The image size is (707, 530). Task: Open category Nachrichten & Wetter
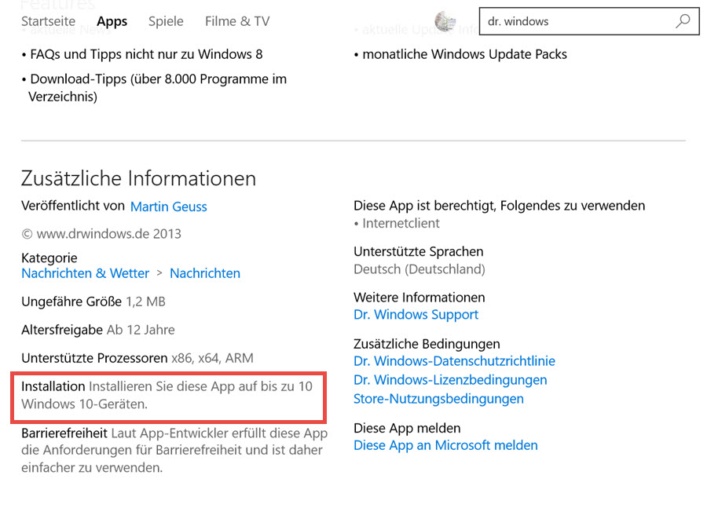pos(85,273)
